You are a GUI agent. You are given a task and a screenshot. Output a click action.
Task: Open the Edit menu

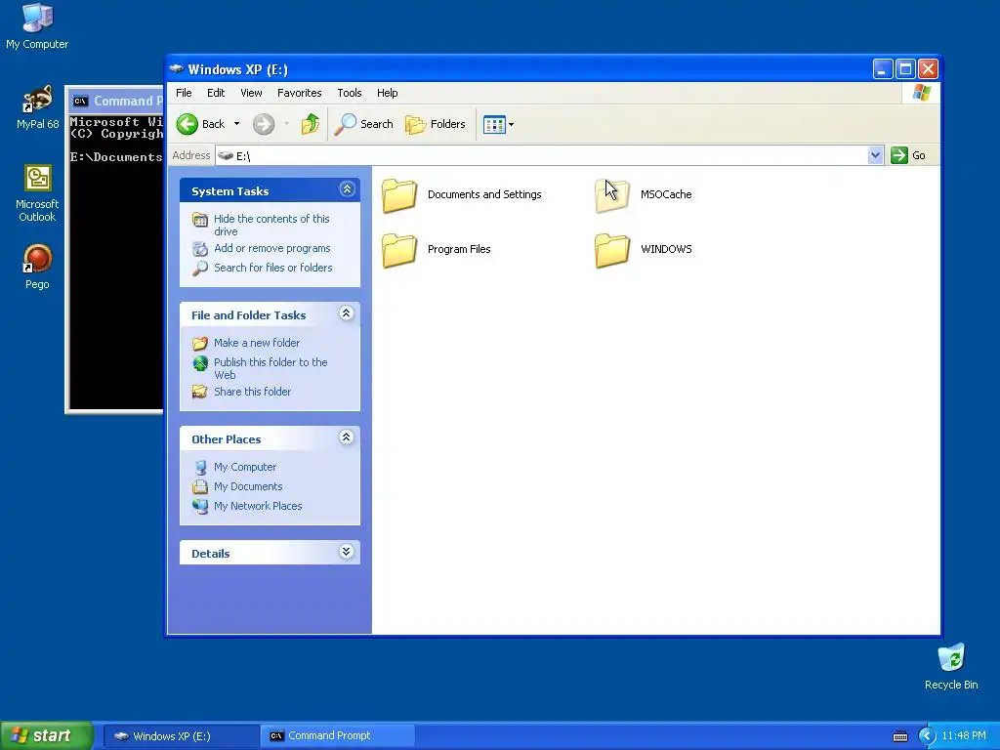coord(216,93)
